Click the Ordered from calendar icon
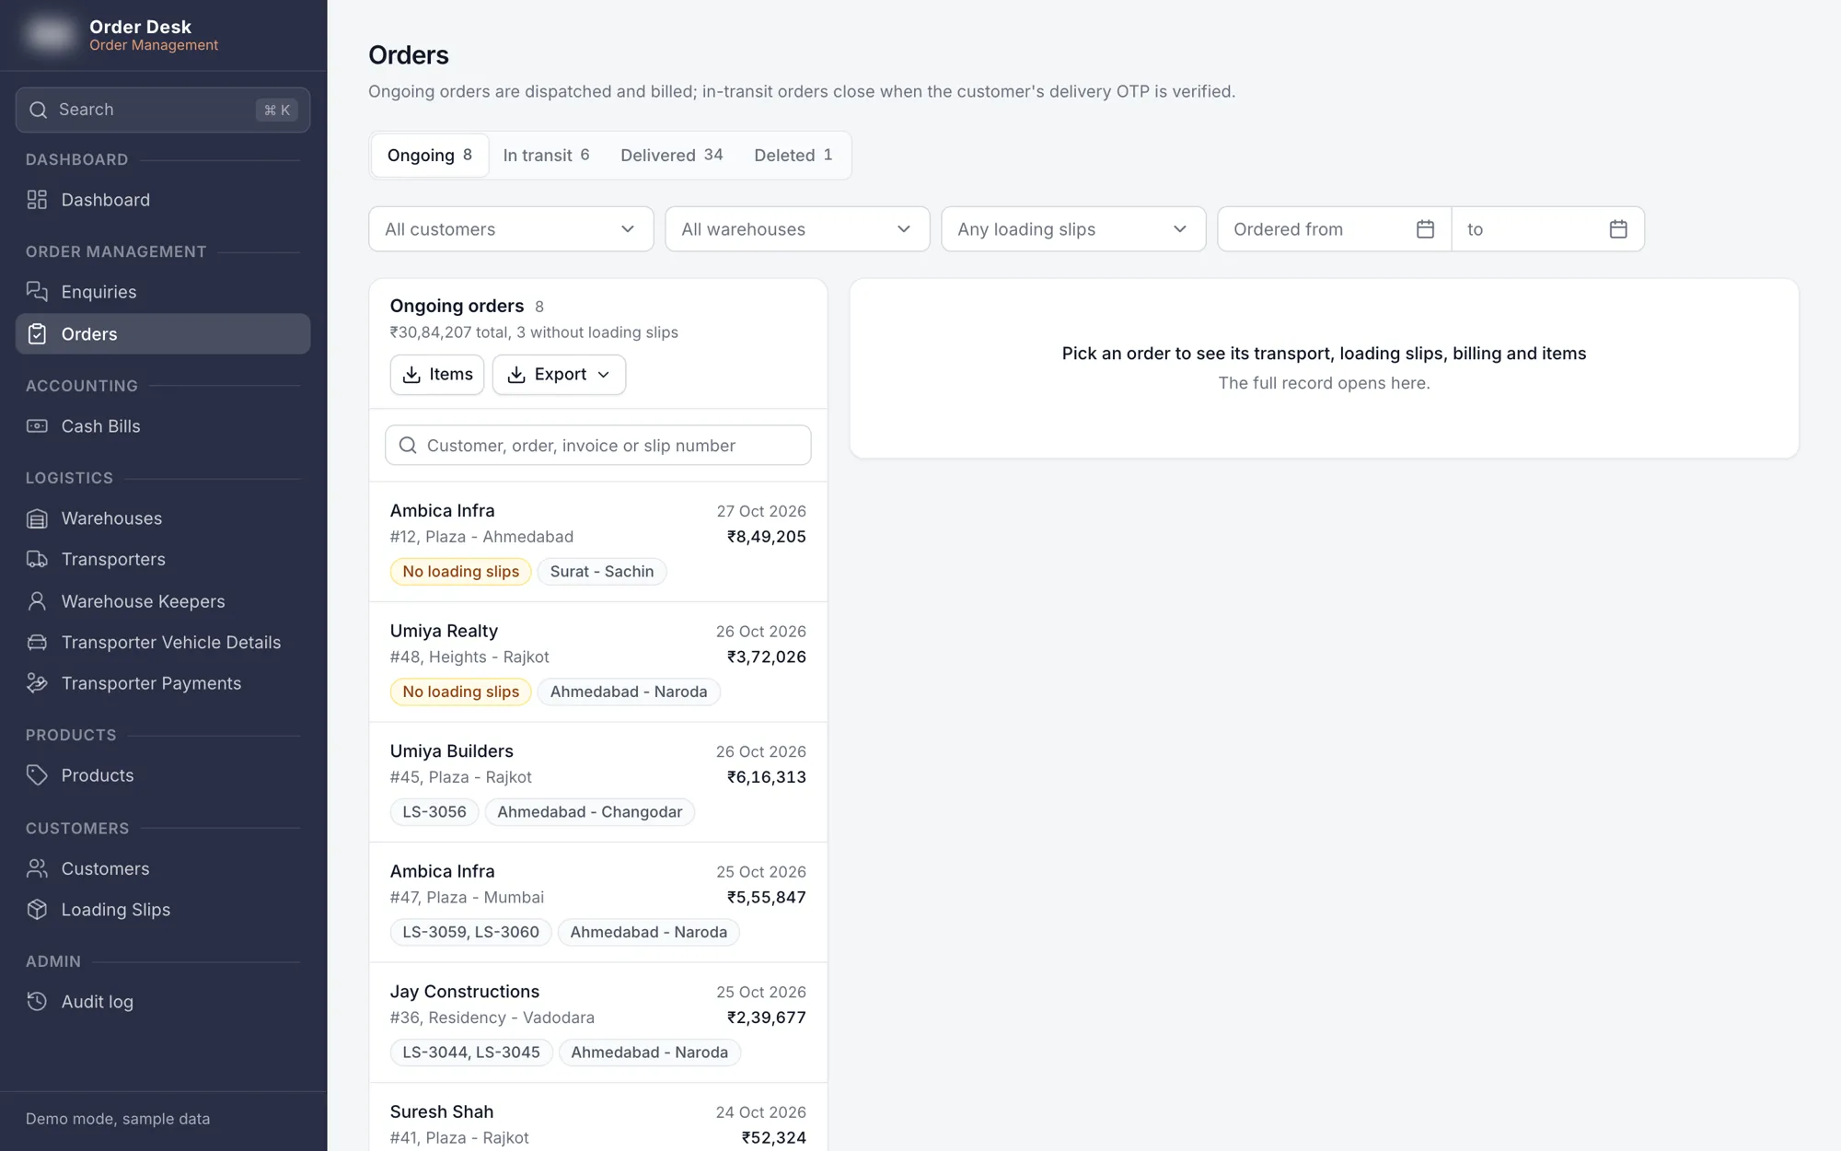 point(1425,229)
